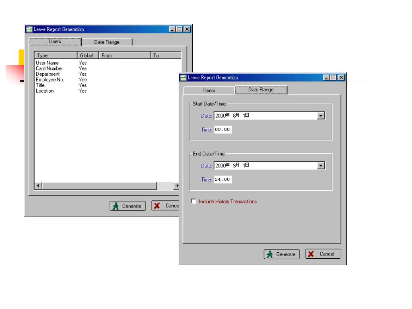Enable Include History Transactions checkbox
The image size is (412, 309).
click(x=194, y=201)
